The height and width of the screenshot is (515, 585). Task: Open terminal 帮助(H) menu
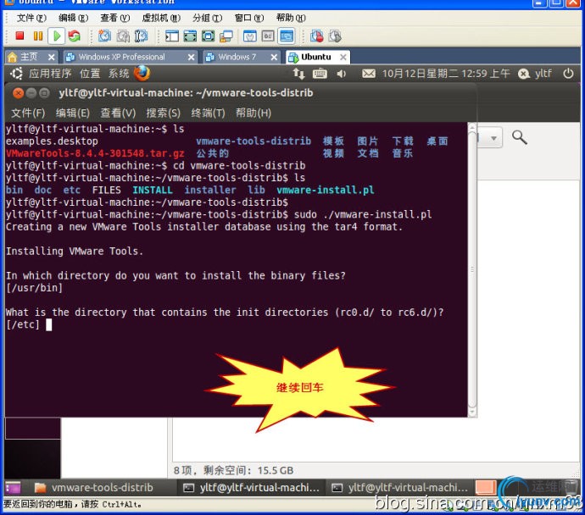click(x=253, y=113)
